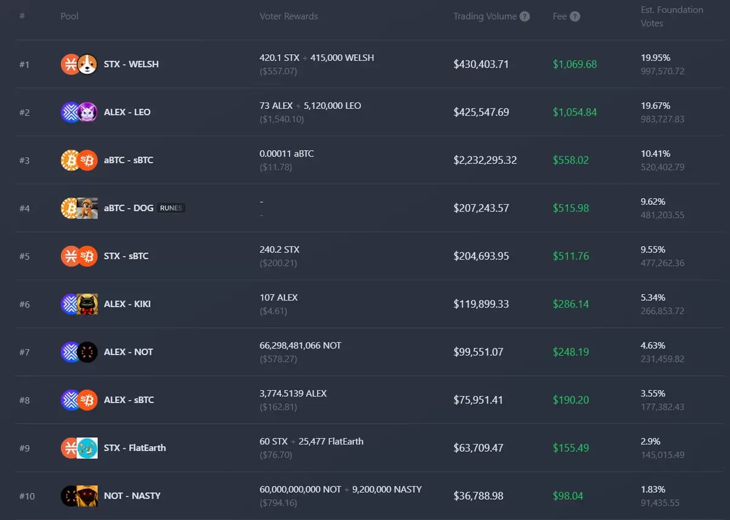Viewport: 730px width, 520px height.
Task: Click the ALEX - KIKI pool token icons
Action: tap(79, 304)
